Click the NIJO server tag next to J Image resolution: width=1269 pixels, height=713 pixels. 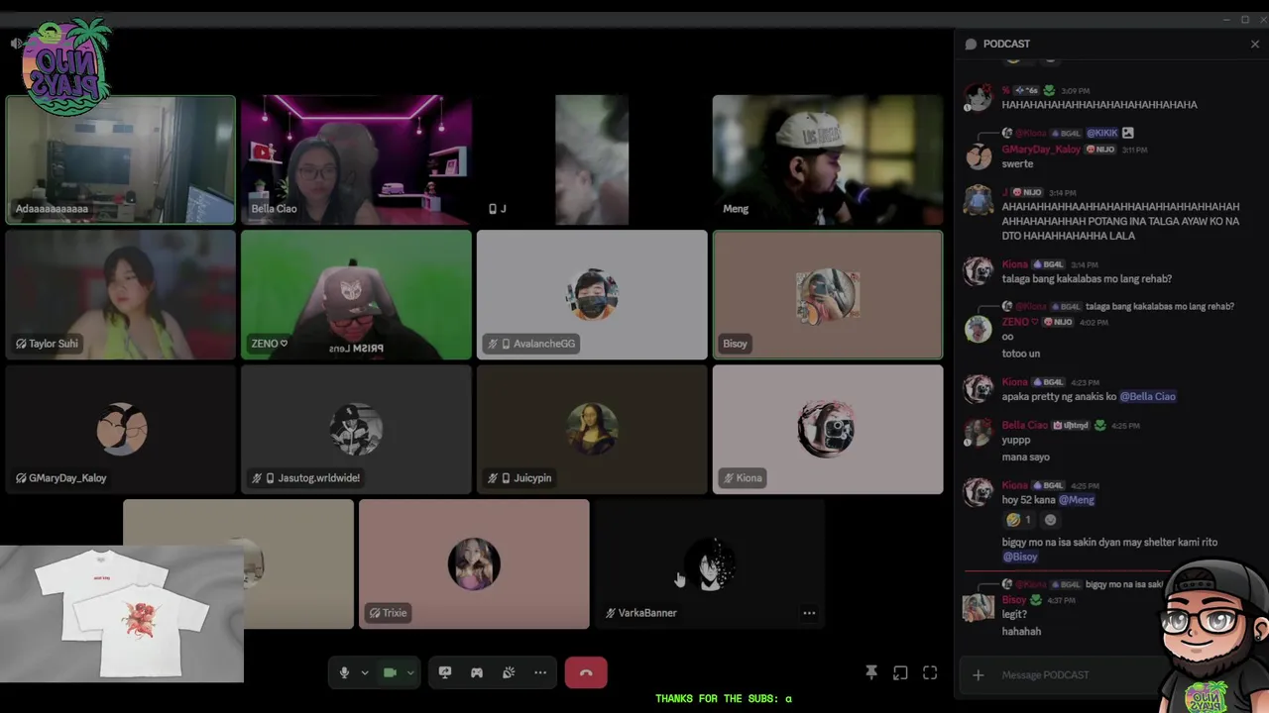pyautogui.click(x=1027, y=193)
